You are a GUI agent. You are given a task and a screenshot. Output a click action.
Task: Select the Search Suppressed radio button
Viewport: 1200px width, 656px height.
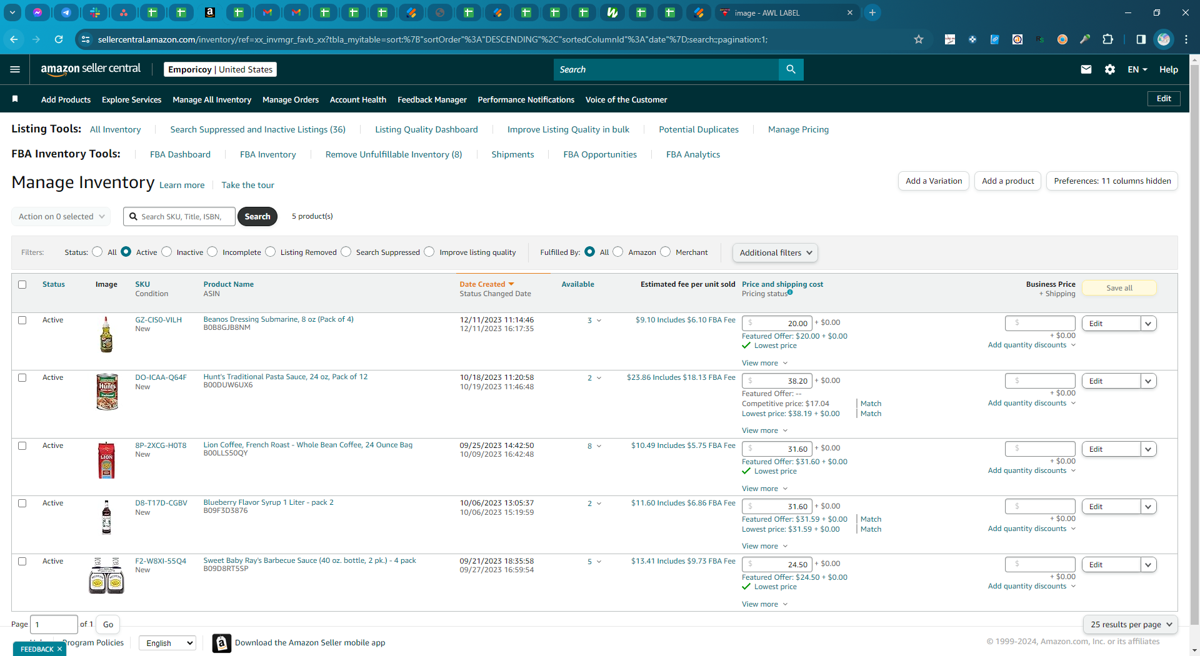tap(346, 252)
